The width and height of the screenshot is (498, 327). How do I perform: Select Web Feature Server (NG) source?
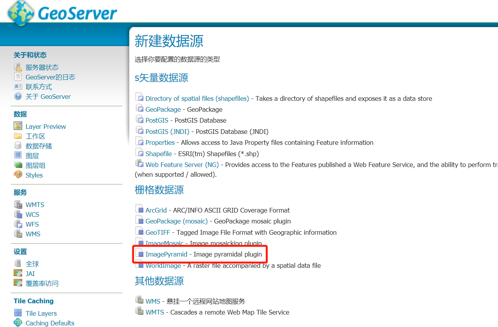tap(182, 164)
